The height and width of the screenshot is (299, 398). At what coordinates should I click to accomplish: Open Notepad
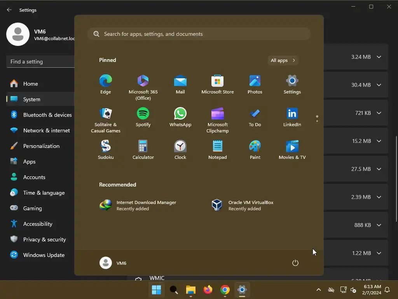218,150
